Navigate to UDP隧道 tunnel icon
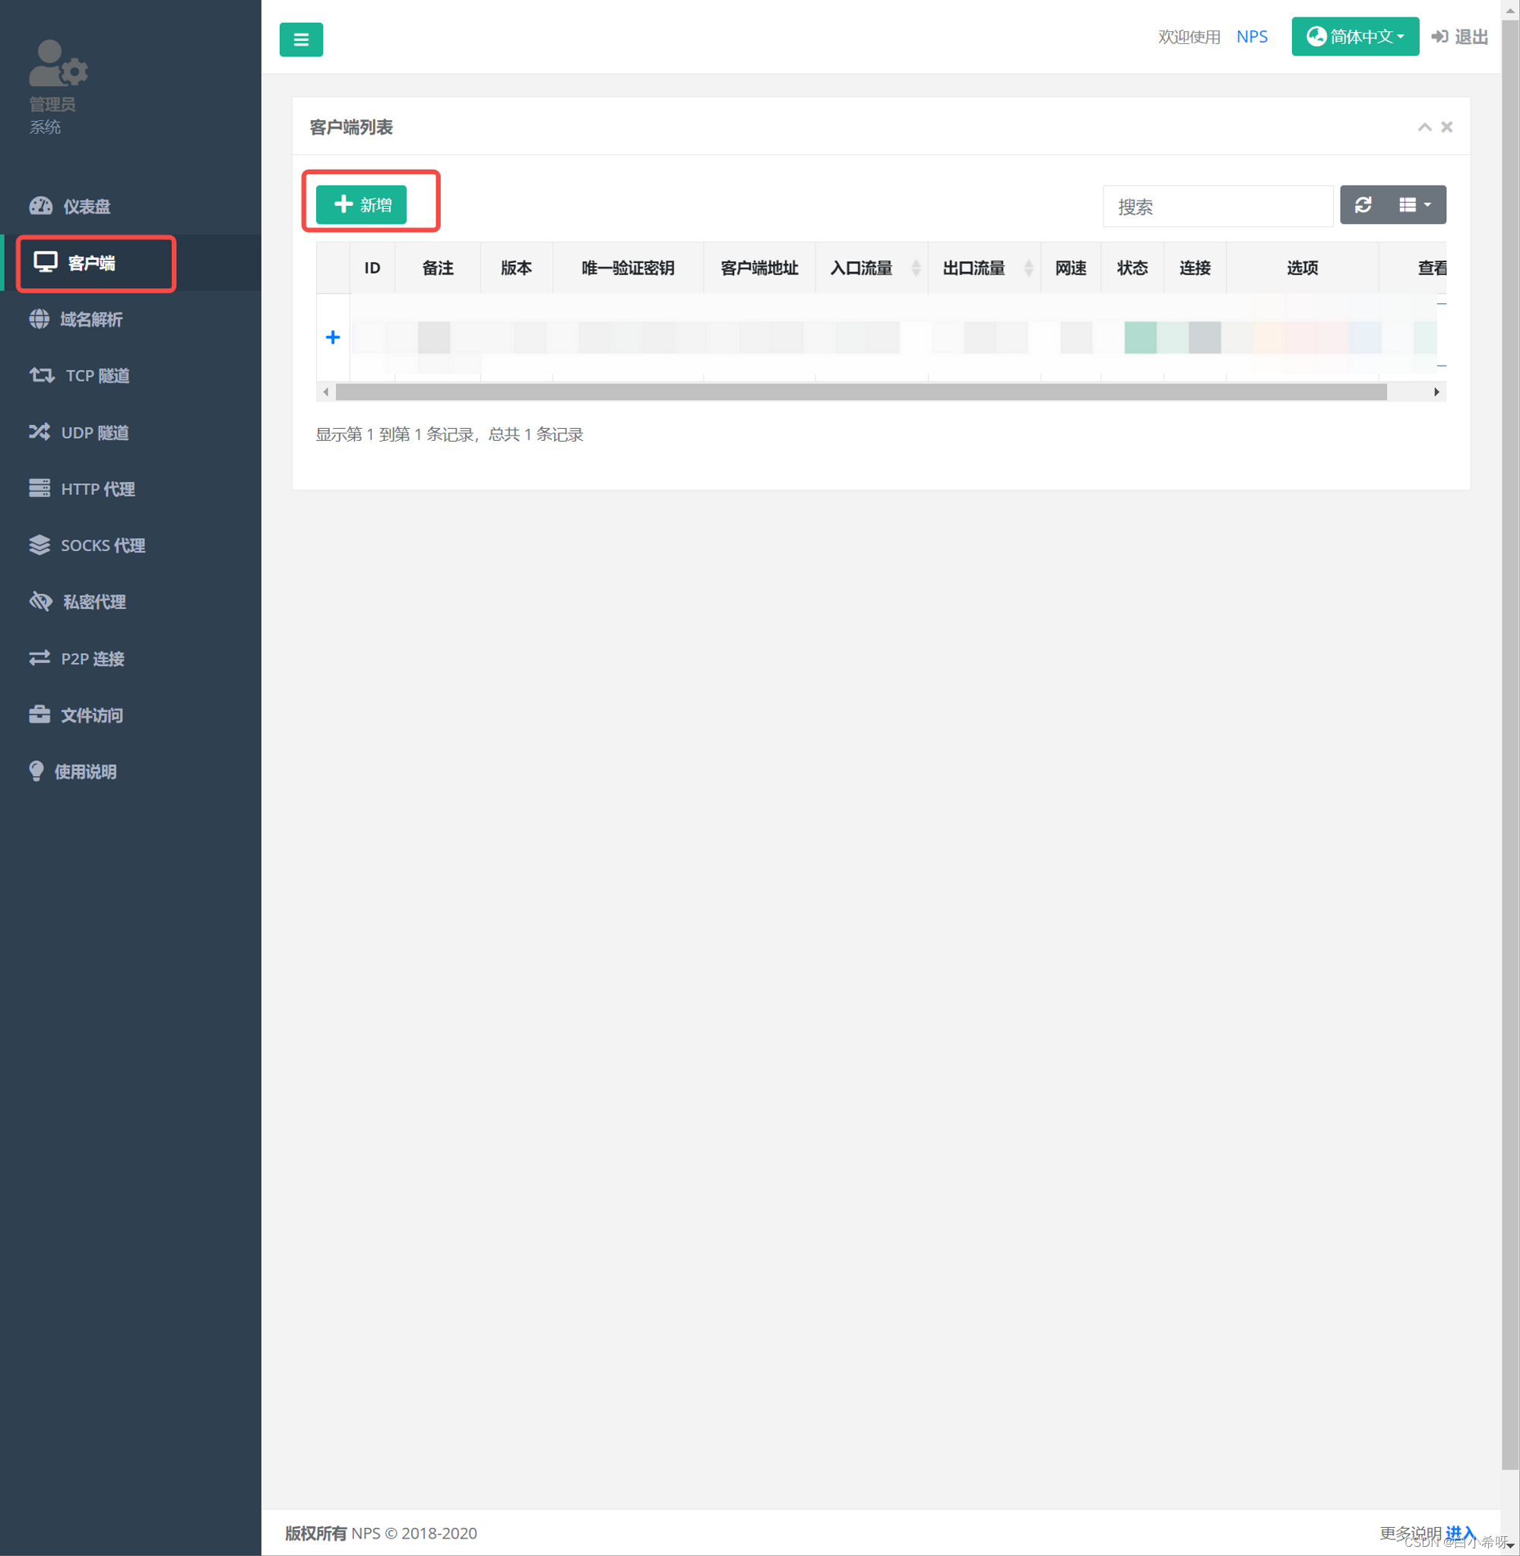This screenshot has height=1556, width=1520. (37, 432)
